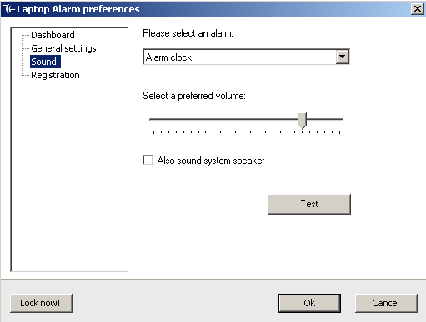The image size is (426, 322).
Task: Confirm settings with the Ok button
Action: [309, 303]
